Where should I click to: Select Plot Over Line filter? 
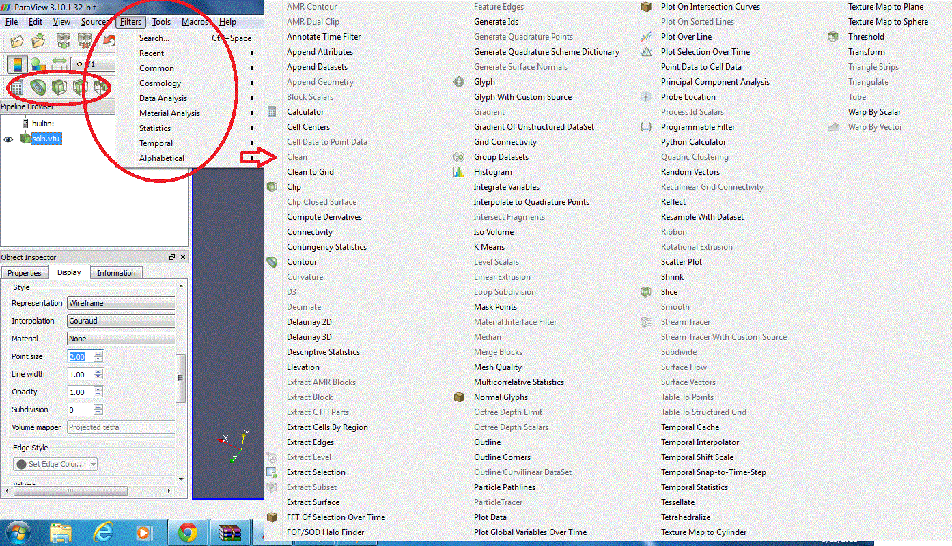pos(686,37)
